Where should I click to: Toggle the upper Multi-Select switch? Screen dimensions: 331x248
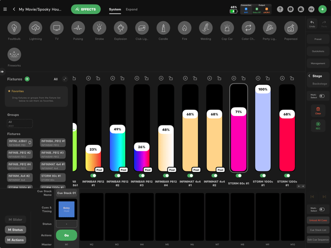coord(322,96)
